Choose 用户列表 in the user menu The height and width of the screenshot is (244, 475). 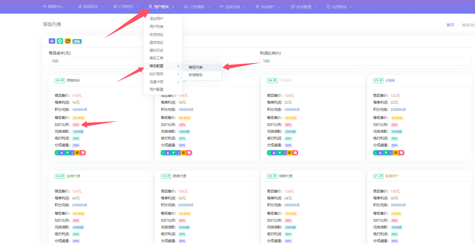click(156, 27)
